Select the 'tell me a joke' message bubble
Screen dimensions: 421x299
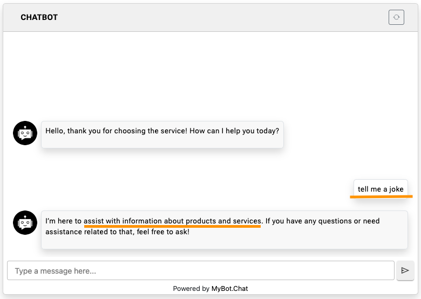pos(381,189)
